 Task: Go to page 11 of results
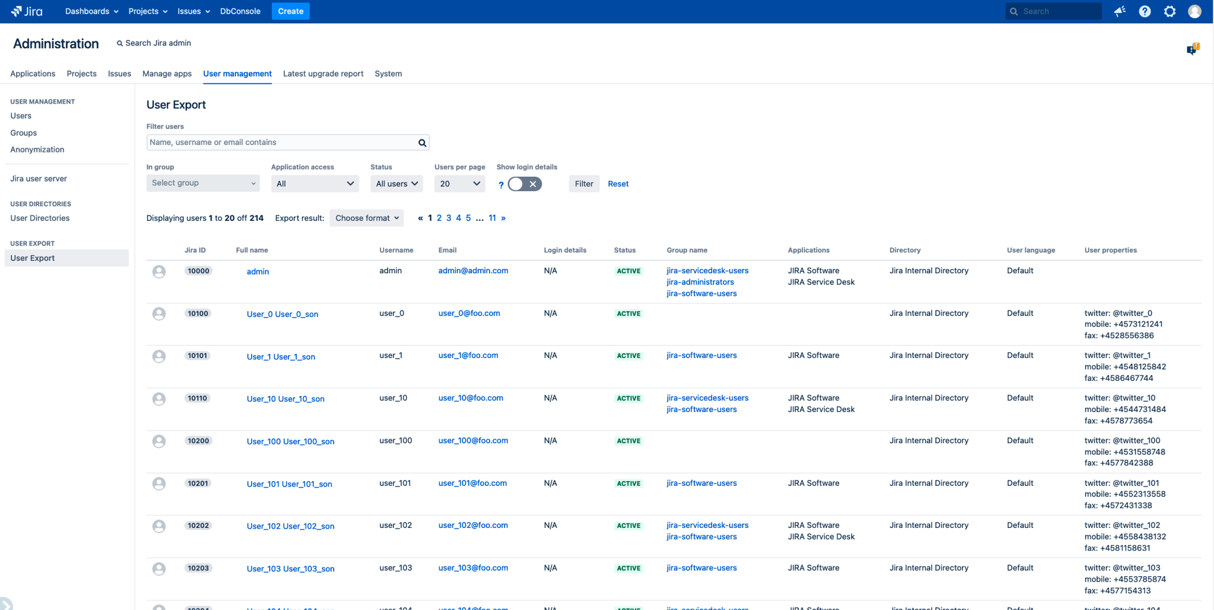[492, 218]
